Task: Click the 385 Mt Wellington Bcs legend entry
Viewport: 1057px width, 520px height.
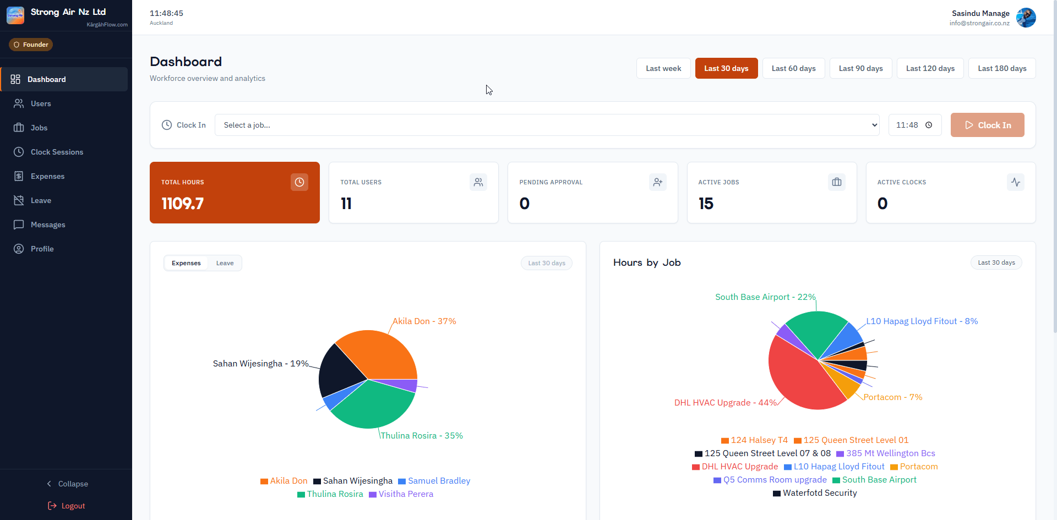Action: pos(886,453)
